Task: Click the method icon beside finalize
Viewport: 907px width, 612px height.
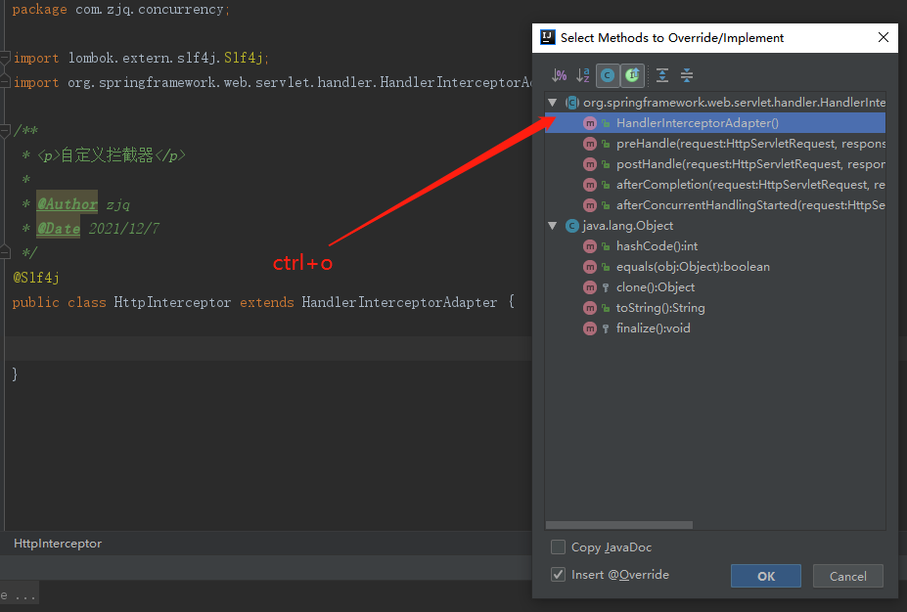Action: [589, 328]
